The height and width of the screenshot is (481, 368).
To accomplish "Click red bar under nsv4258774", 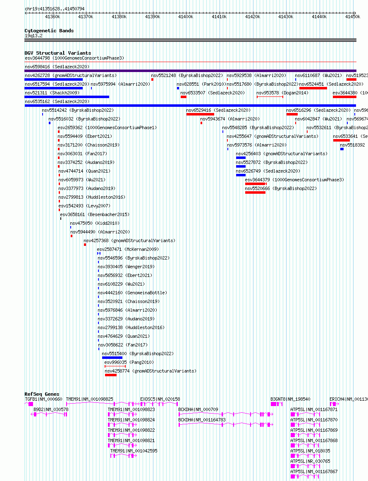I will coord(111,375).
